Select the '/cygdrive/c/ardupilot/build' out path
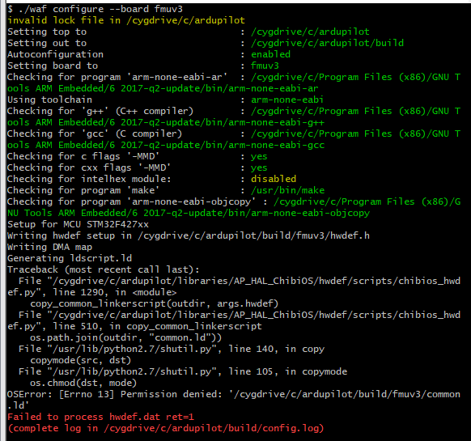This screenshot has height=441, width=471. pyautogui.click(x=327, y=43)
